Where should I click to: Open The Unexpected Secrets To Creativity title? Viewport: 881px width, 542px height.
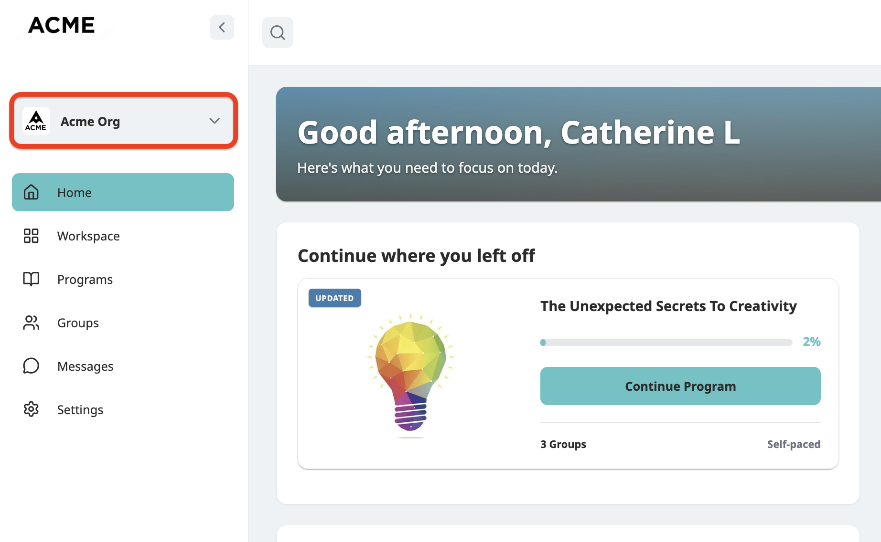pyautogui.click(x=668, y=306)
